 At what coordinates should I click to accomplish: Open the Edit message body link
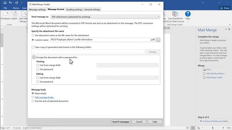tap(45, 97)
